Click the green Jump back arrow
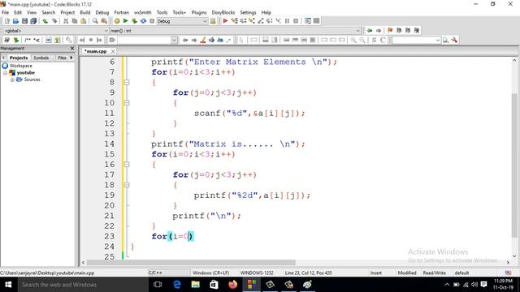520x292 pixels. 370,31
